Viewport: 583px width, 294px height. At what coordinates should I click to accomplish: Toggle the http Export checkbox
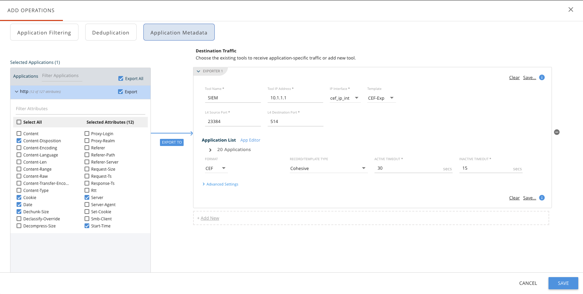coord(120,92)
